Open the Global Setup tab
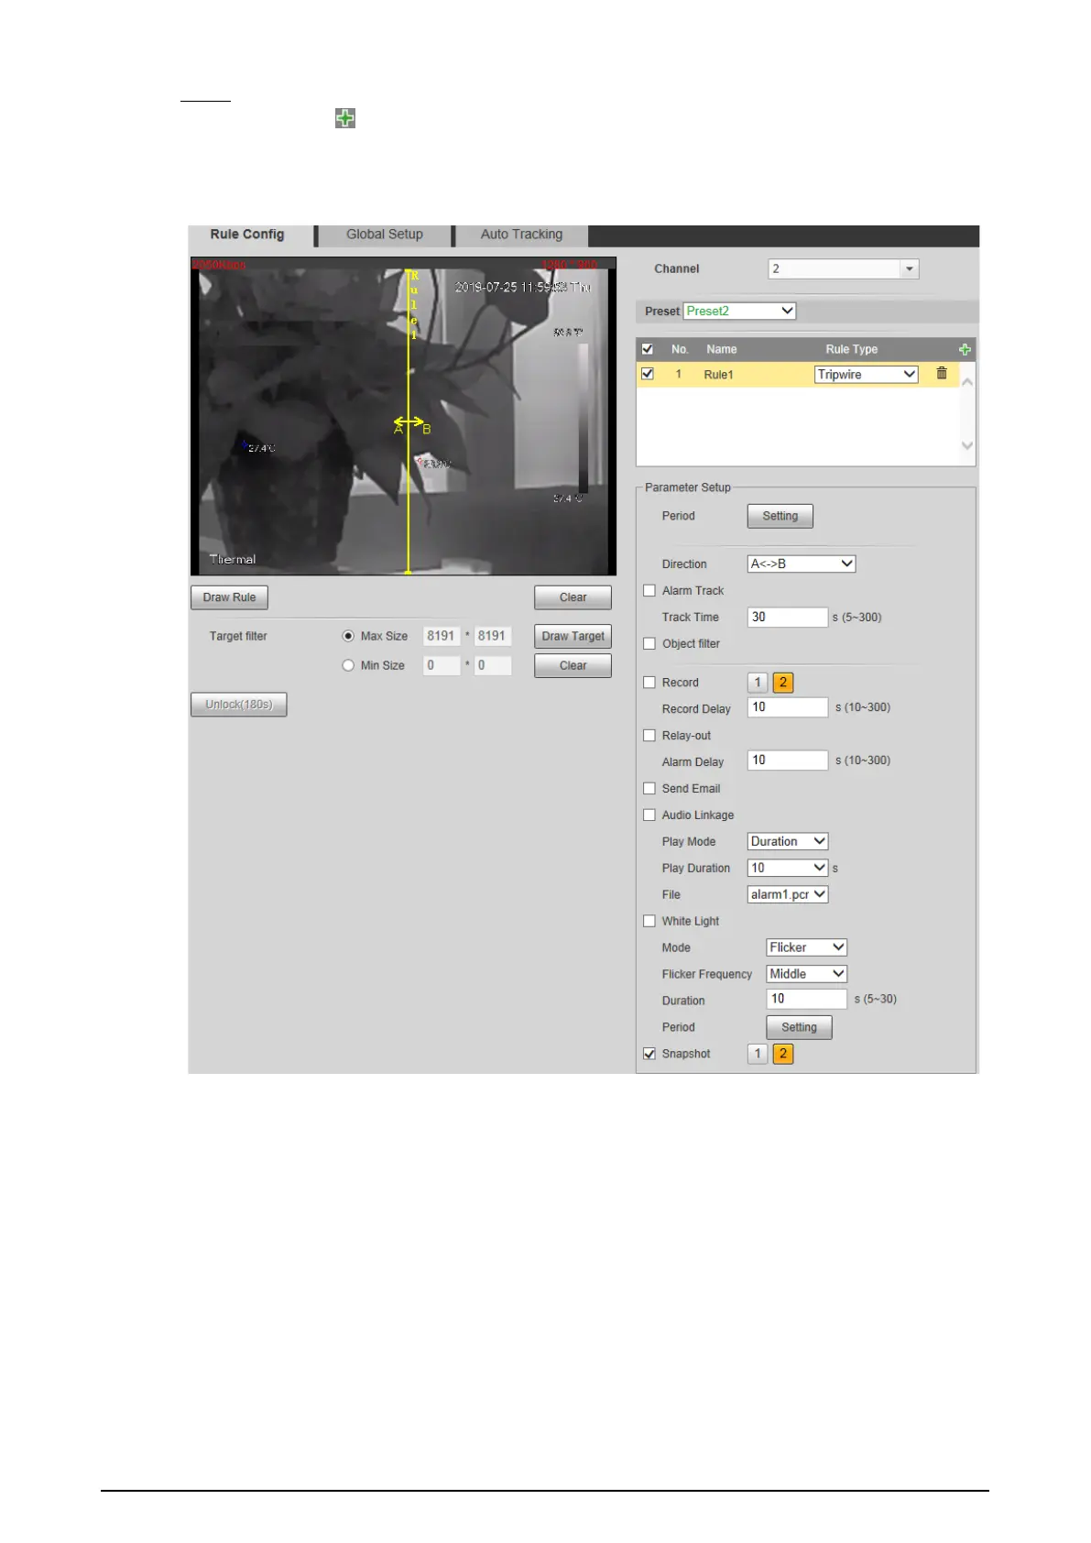This screenshot has width=1091, height=1543. coord(385,235)
